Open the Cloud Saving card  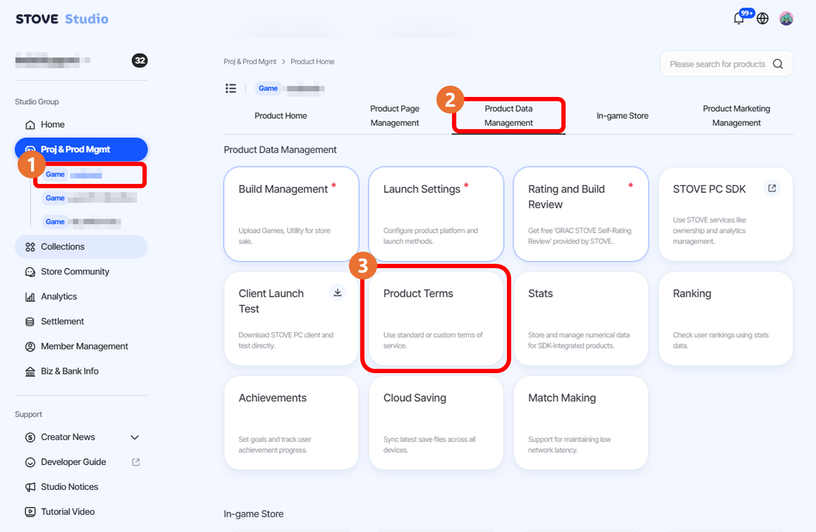[x=436, y=423]
